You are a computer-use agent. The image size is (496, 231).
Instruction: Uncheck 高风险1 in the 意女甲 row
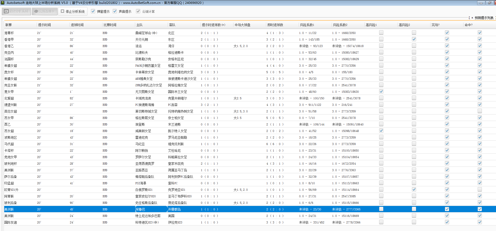pos(381,91)
